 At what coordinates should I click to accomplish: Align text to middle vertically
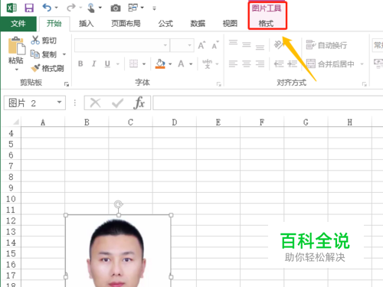click(x=247, y=45)
